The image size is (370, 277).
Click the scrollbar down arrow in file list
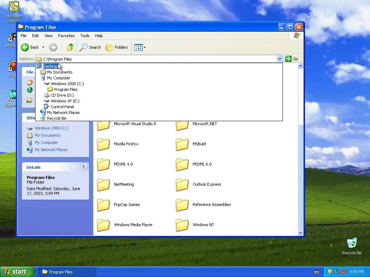click(x=300, y=233)
